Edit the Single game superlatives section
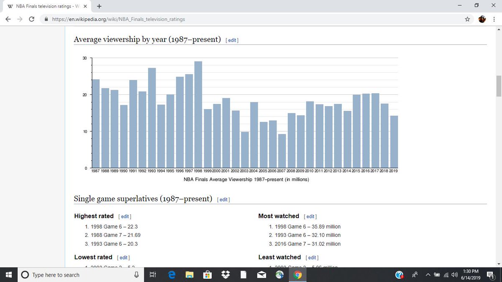The width and height of the screenshot is (502, 282). point(223,199)
